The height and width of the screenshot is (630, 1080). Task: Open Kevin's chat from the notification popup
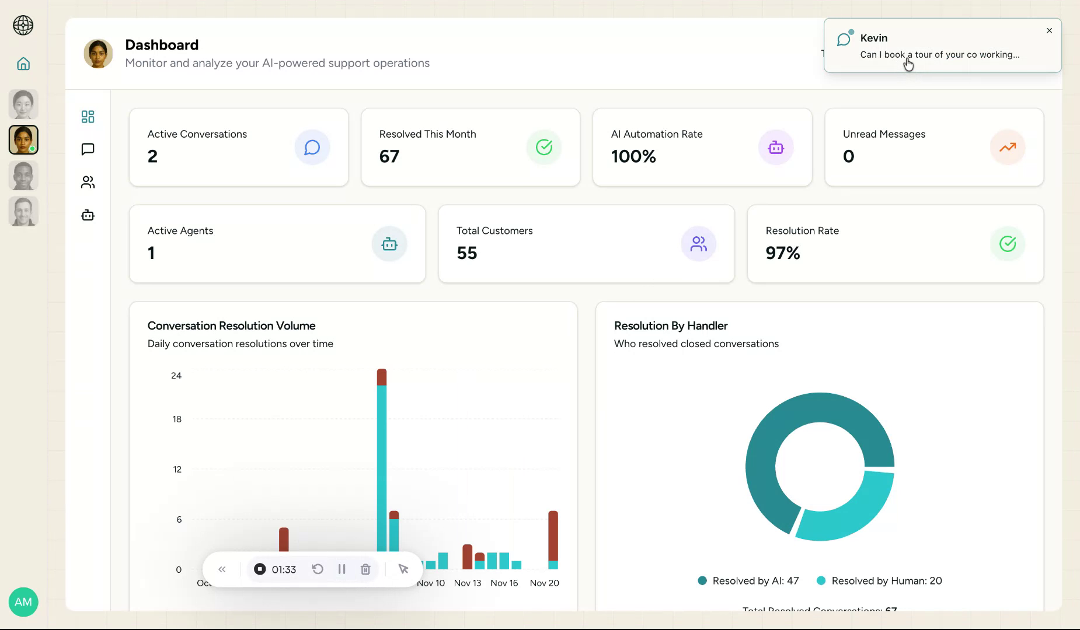coord(940,46)
